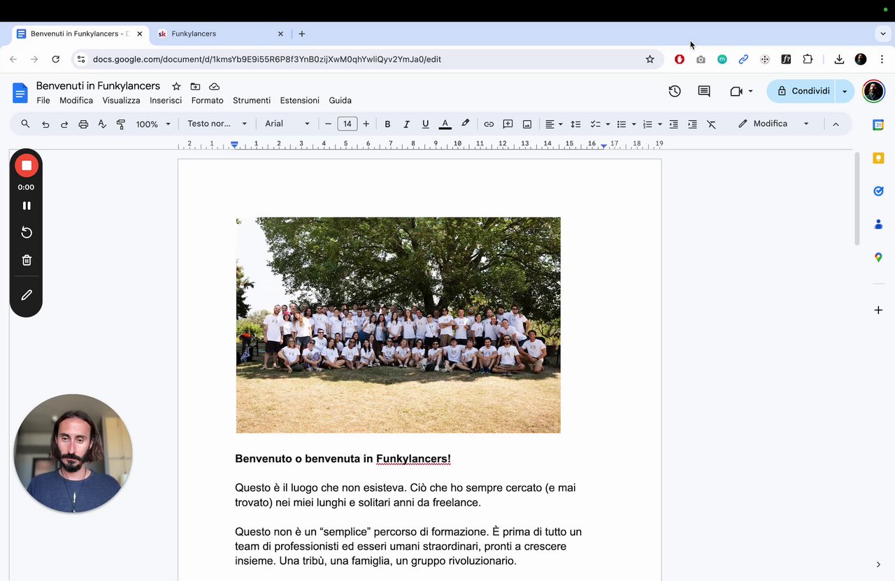Open the Google account avatar in Docs
Screen dimensions: 895x581
coord(873,91)
